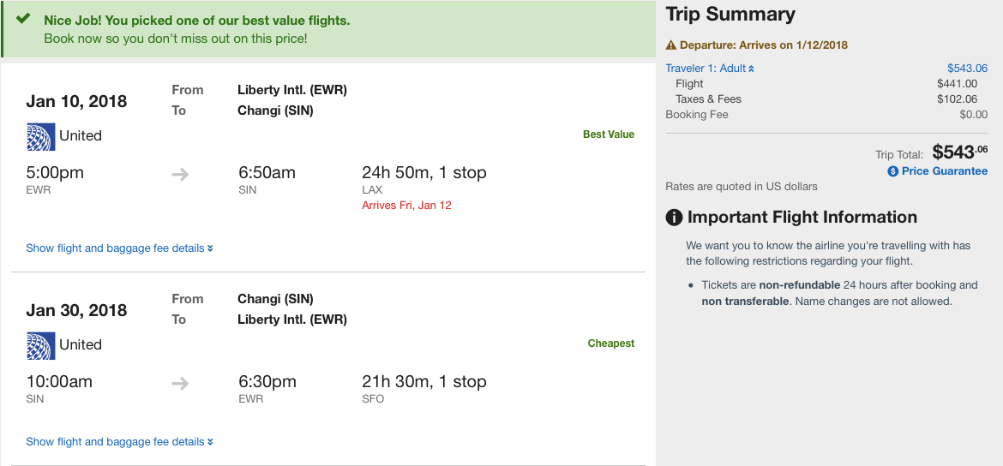Click the United logo on Jan 30 flight
1003x466 pixels.
pos(39,345)
